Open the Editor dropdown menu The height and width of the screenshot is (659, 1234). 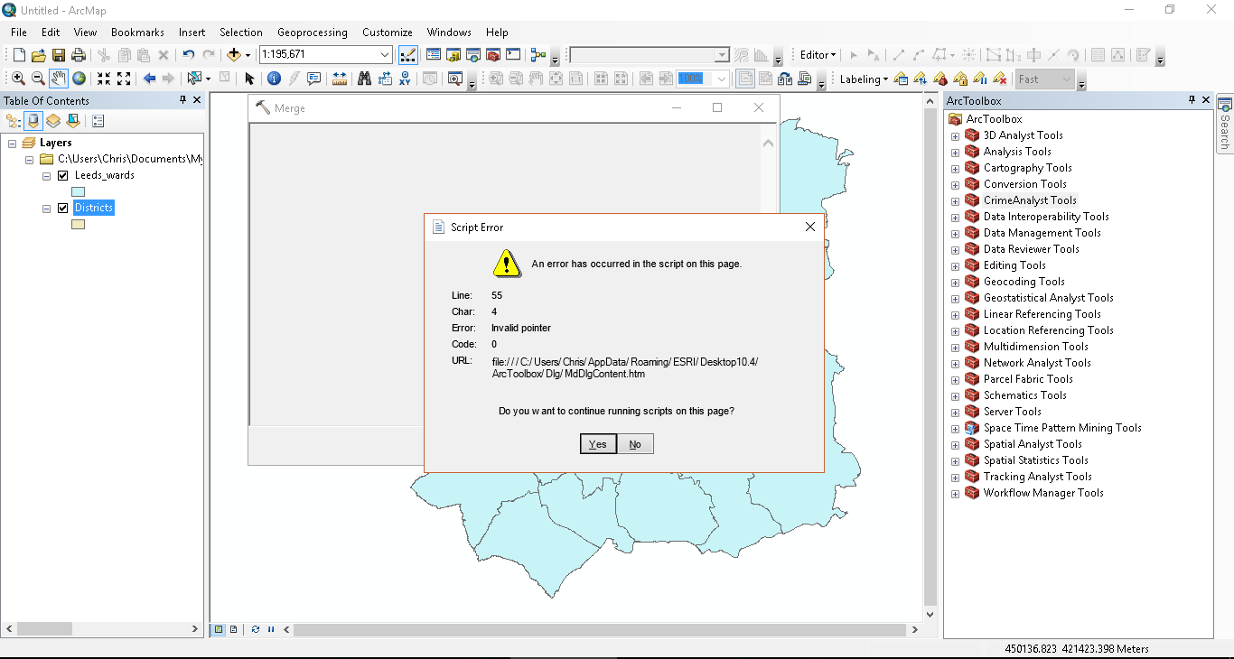click(818, 55)
